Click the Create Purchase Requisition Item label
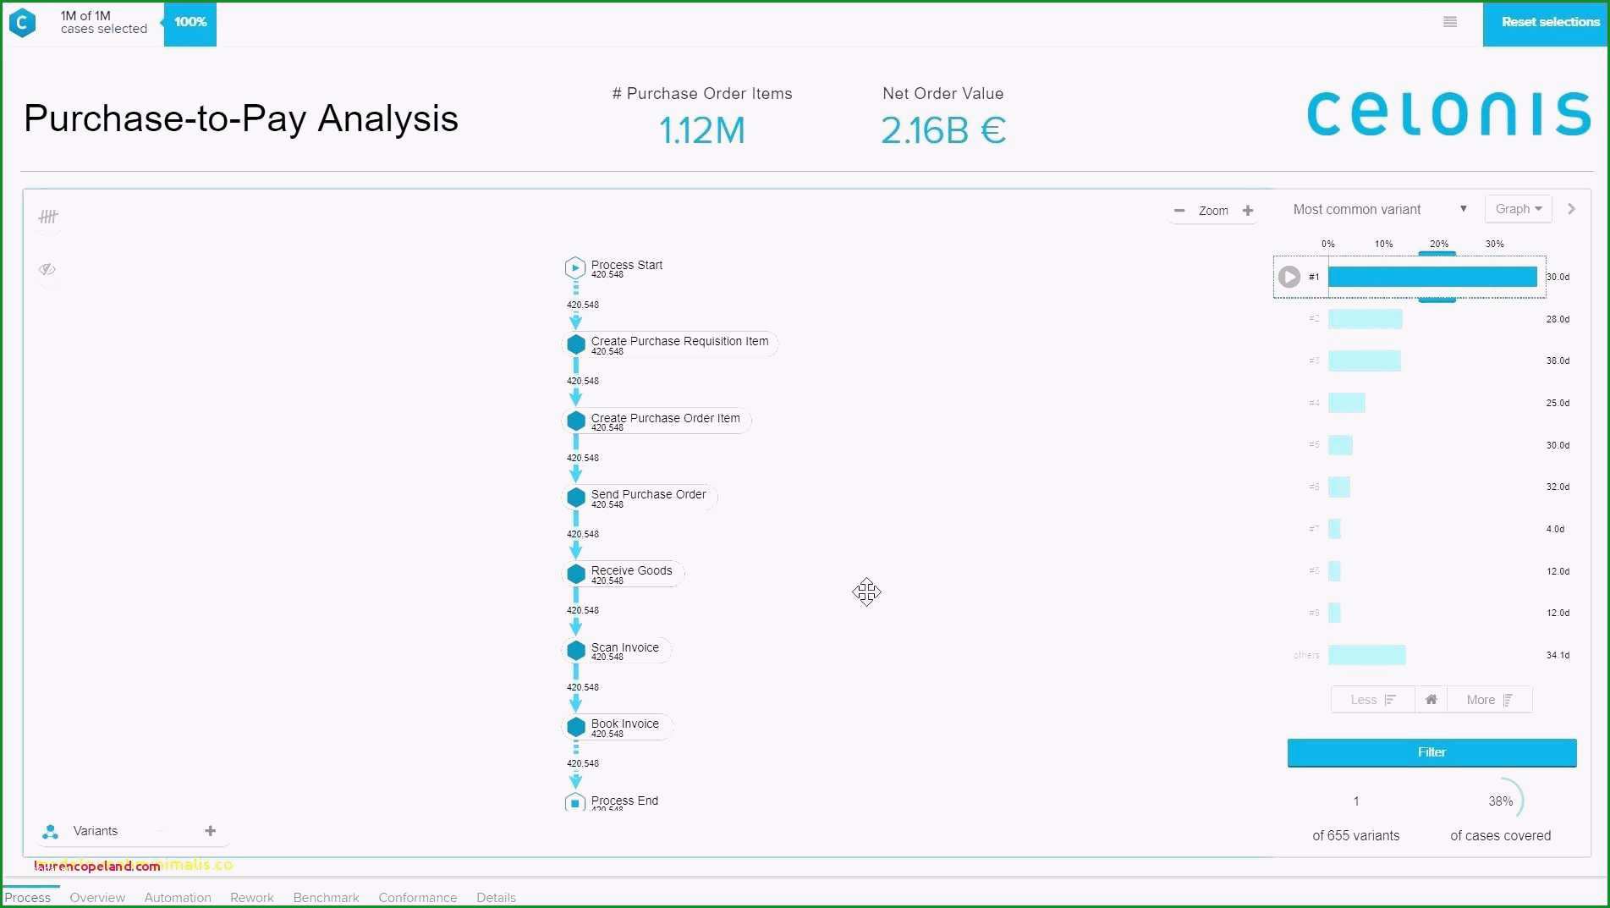Viewport: 1610px width, 908px height. point(680,341)
